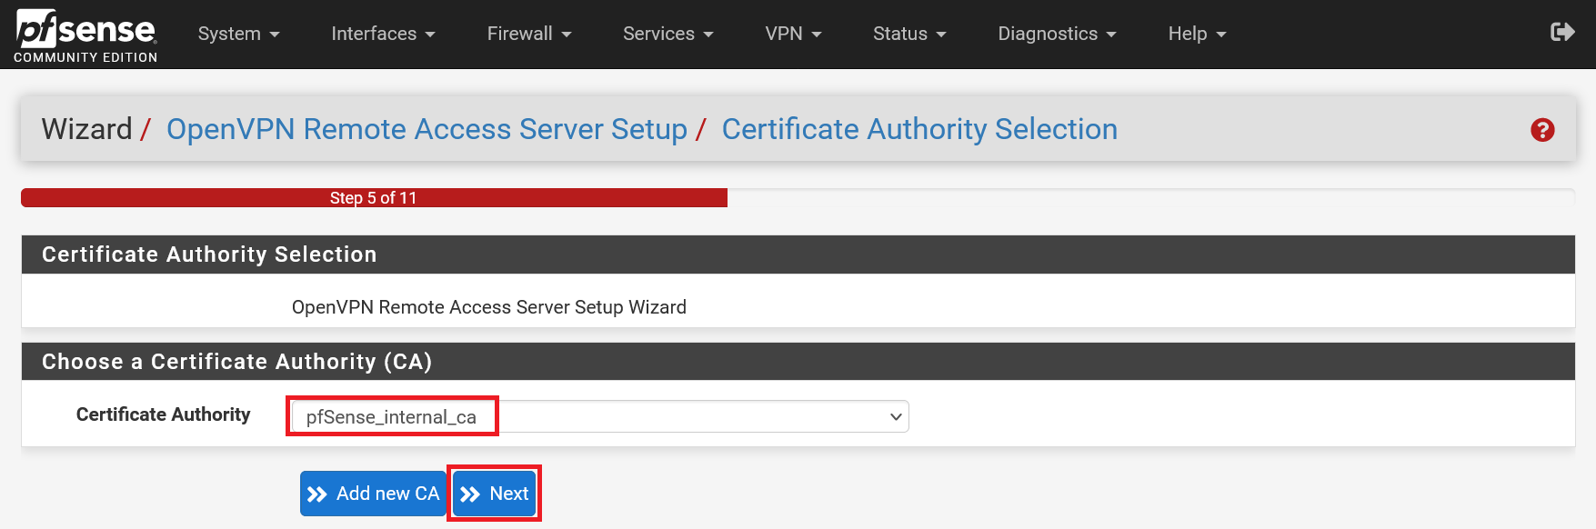The image size is (1596, 529).
Task: Open the VPN menu
Action: tap(793, 34)
